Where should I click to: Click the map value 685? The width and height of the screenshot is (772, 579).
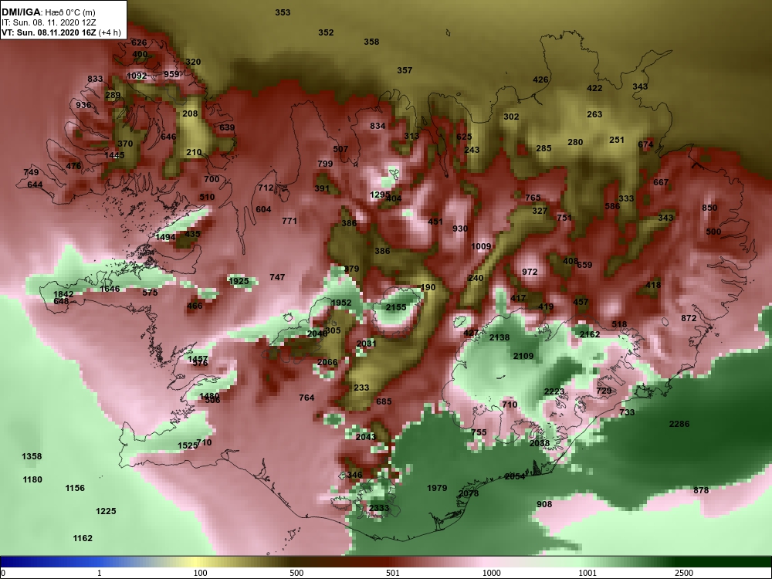(x=384, y=401)
